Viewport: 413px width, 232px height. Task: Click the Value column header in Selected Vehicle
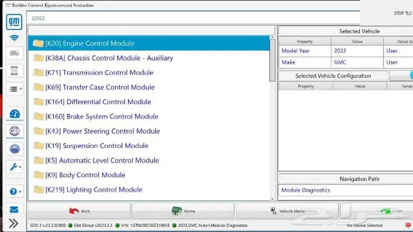click(x=357, y=42)
